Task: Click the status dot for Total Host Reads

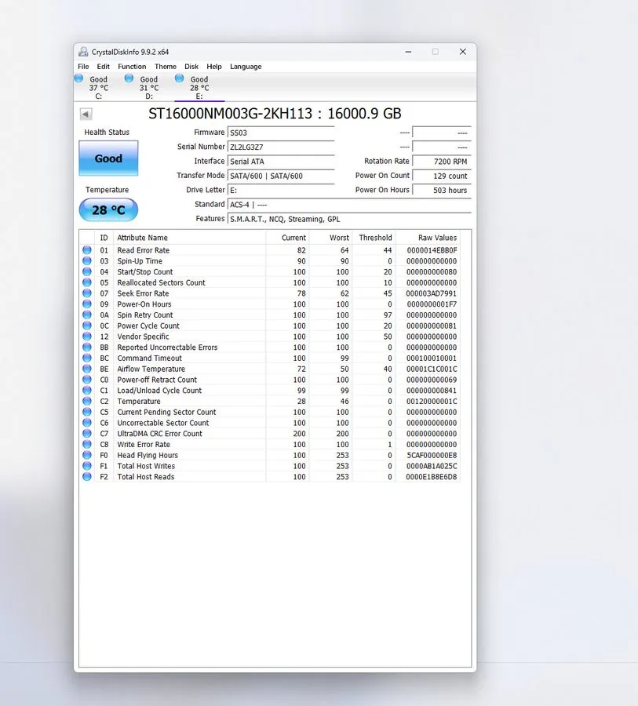Action: point(87,477)
